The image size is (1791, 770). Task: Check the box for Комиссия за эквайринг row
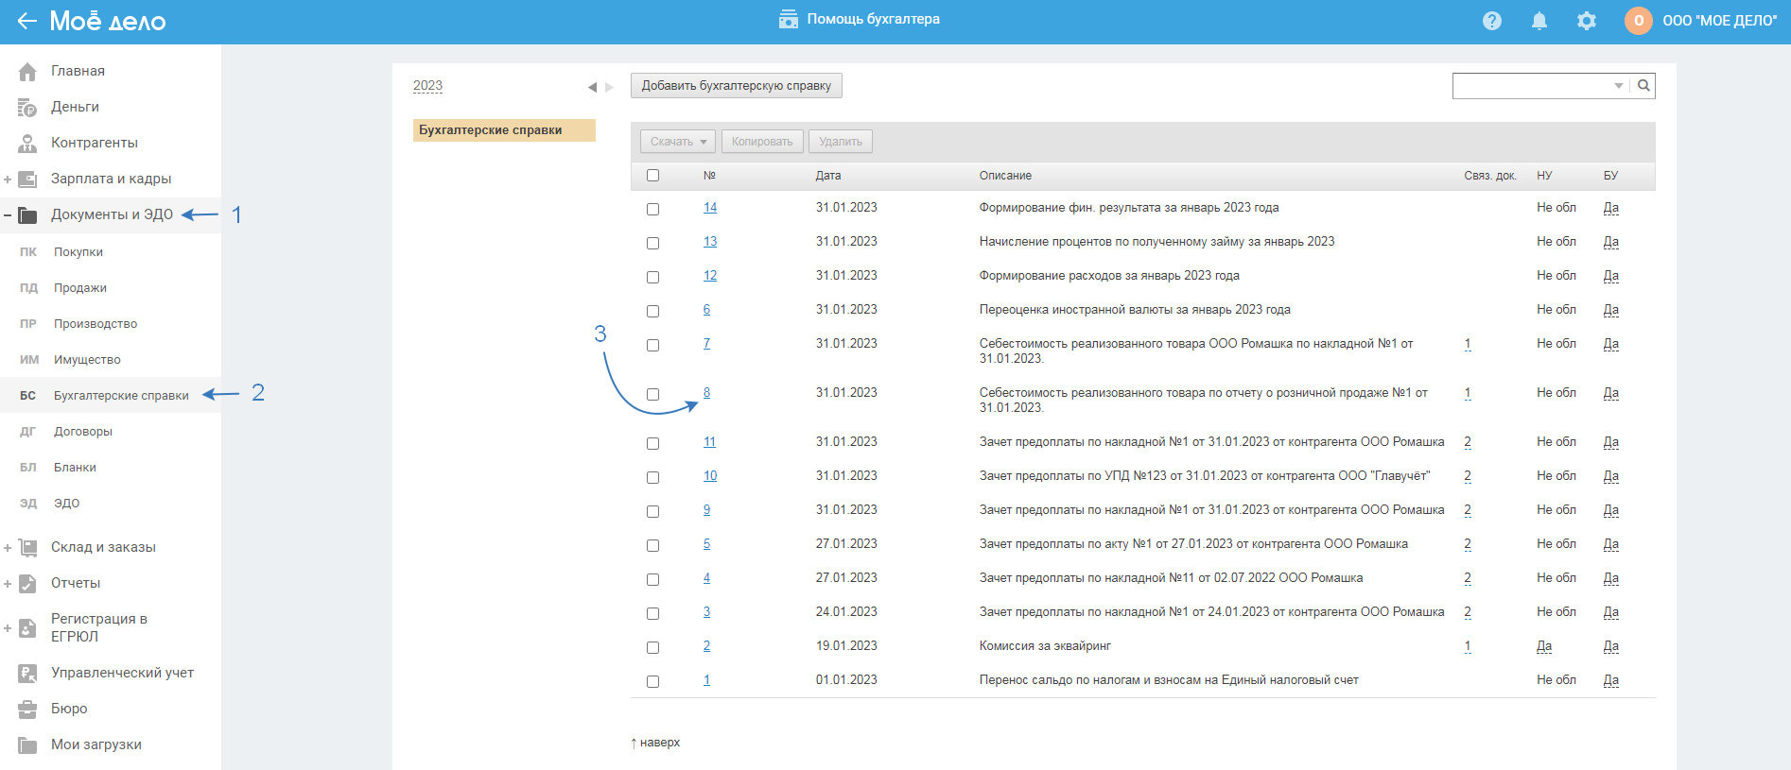(x=652, y=647)
